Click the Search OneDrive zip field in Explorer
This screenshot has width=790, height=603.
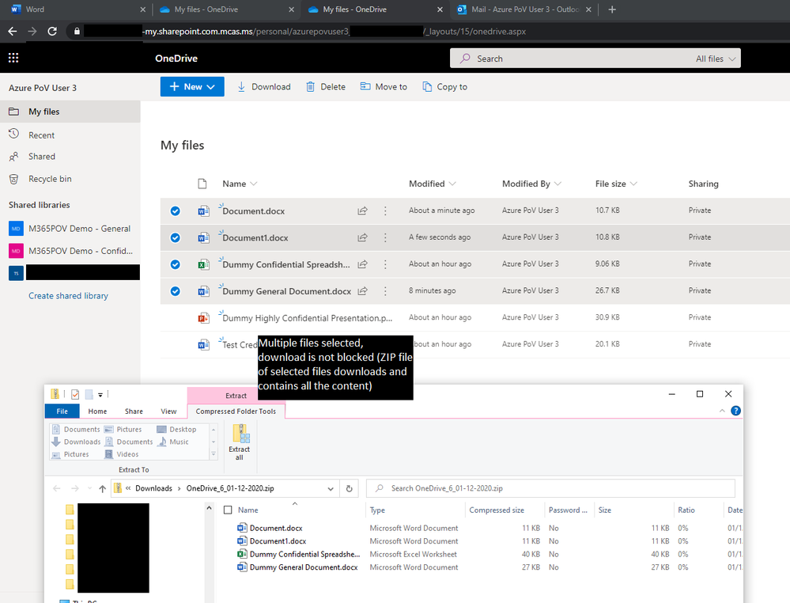[x=550, y=488]
